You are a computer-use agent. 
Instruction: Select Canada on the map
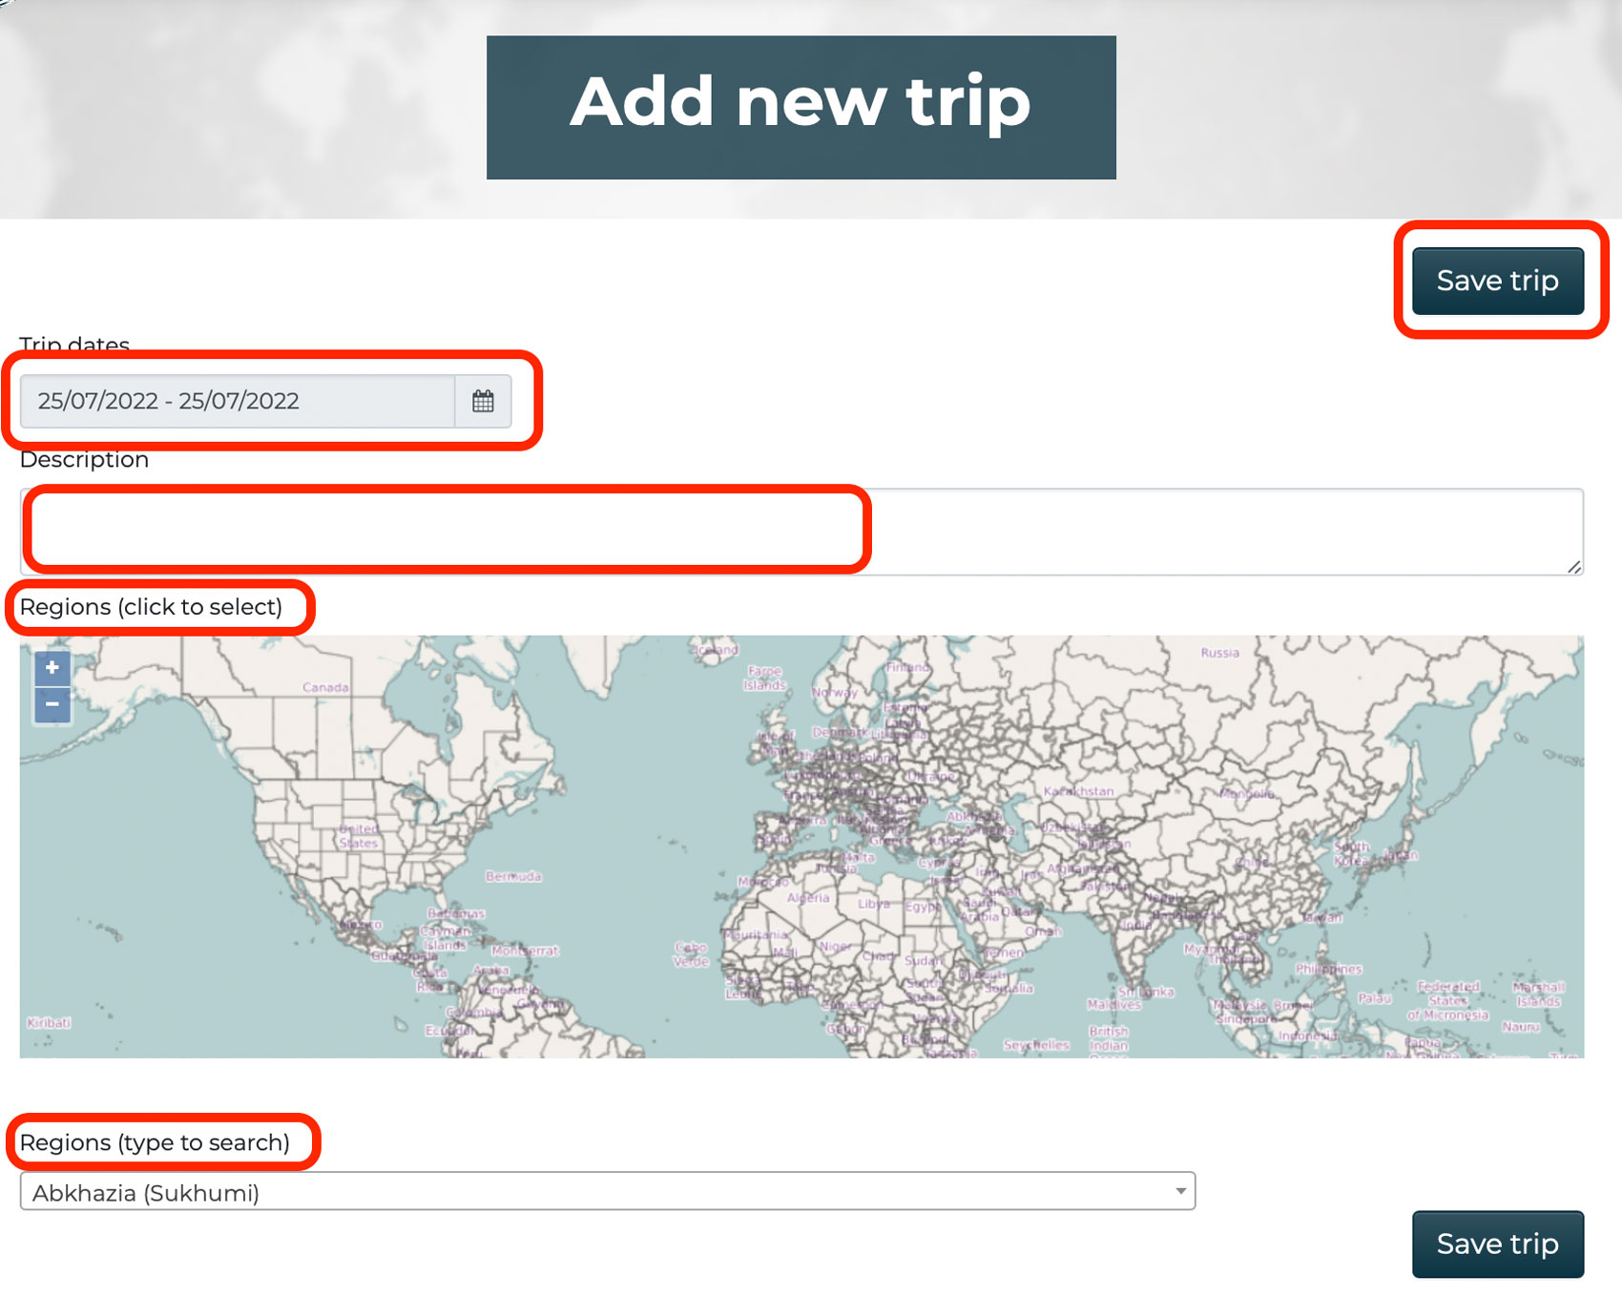click(325, 687)
